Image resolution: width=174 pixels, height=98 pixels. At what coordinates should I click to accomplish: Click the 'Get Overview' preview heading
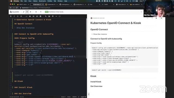coord(96,86)
